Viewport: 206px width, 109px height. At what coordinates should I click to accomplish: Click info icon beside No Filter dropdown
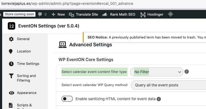pyautogui.click(x=187, y=72)
